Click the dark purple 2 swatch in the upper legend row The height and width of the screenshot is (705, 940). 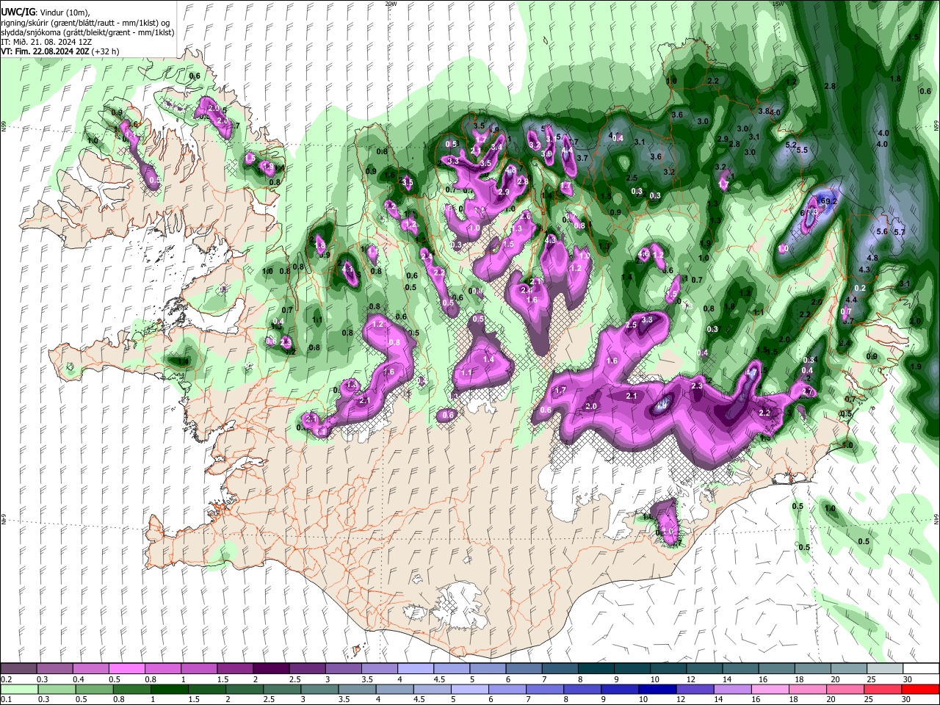click(x=270, y=669)
